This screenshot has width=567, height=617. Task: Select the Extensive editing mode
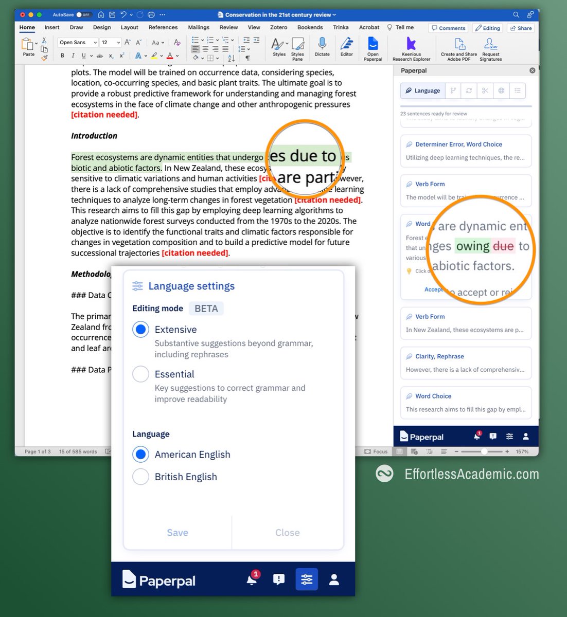pyautogui.click(x=140, y=329)
